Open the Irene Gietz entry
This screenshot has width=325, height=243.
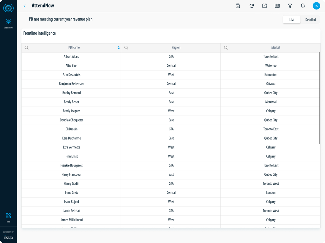pyautogui.click(x=72, y=193)
